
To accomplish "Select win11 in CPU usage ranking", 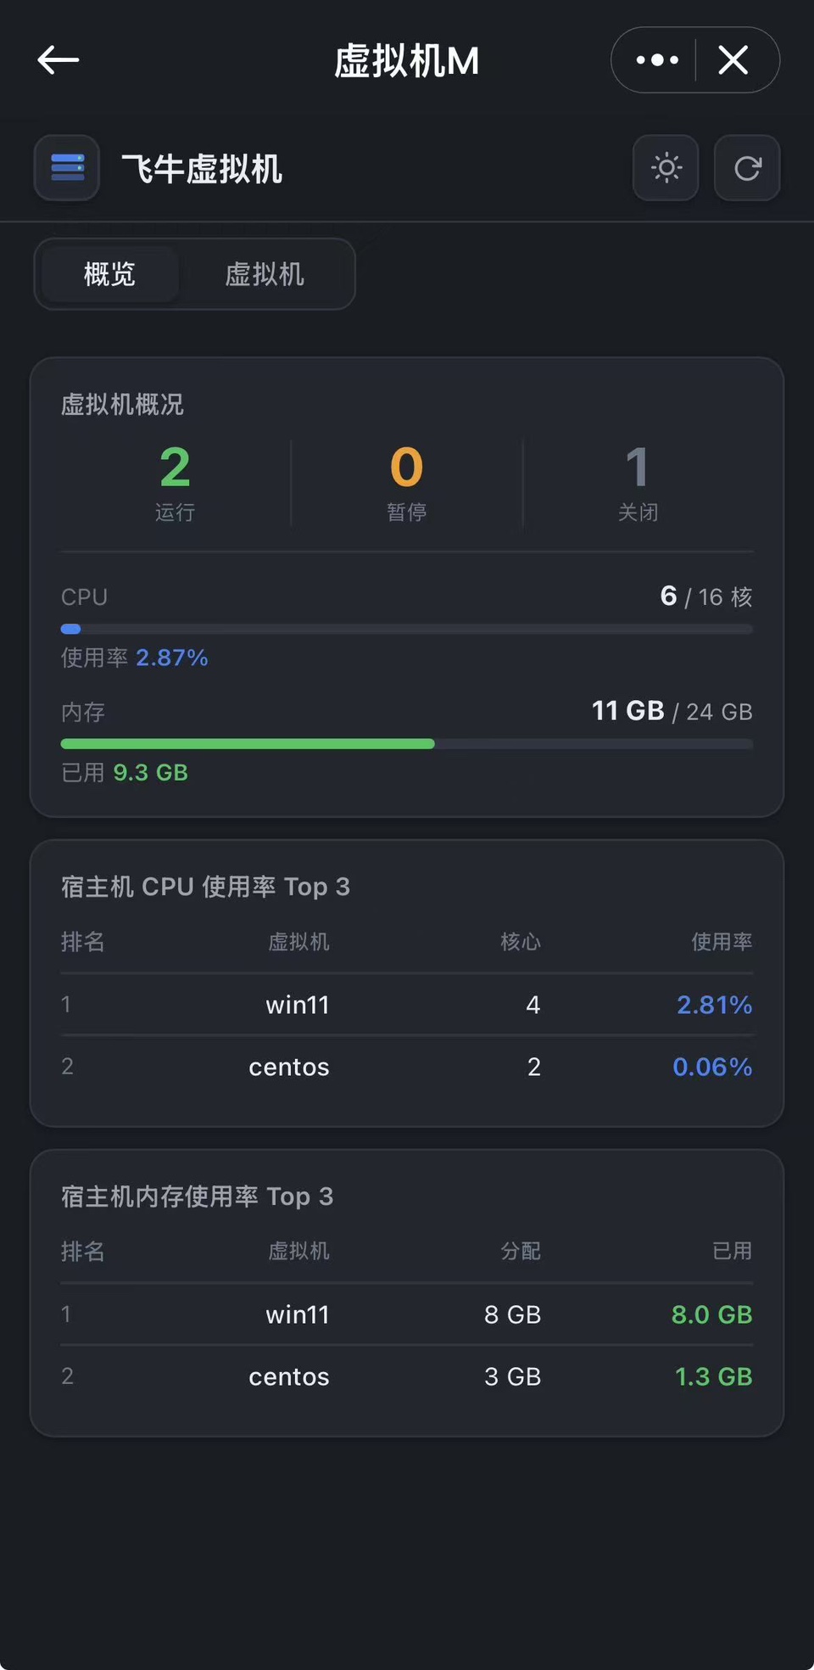I will 297,1005.
